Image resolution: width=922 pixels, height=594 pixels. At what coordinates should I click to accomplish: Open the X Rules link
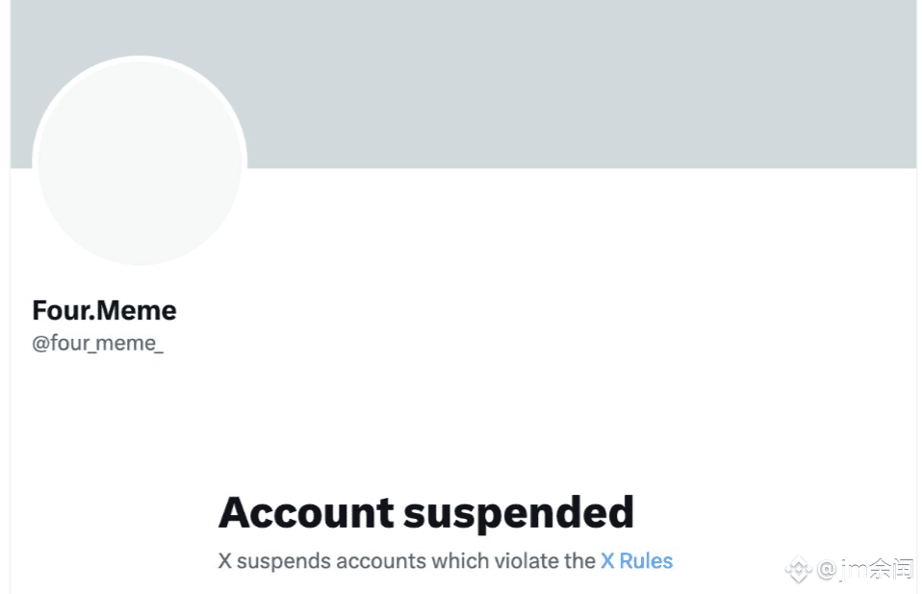click(x=636, y=560)
